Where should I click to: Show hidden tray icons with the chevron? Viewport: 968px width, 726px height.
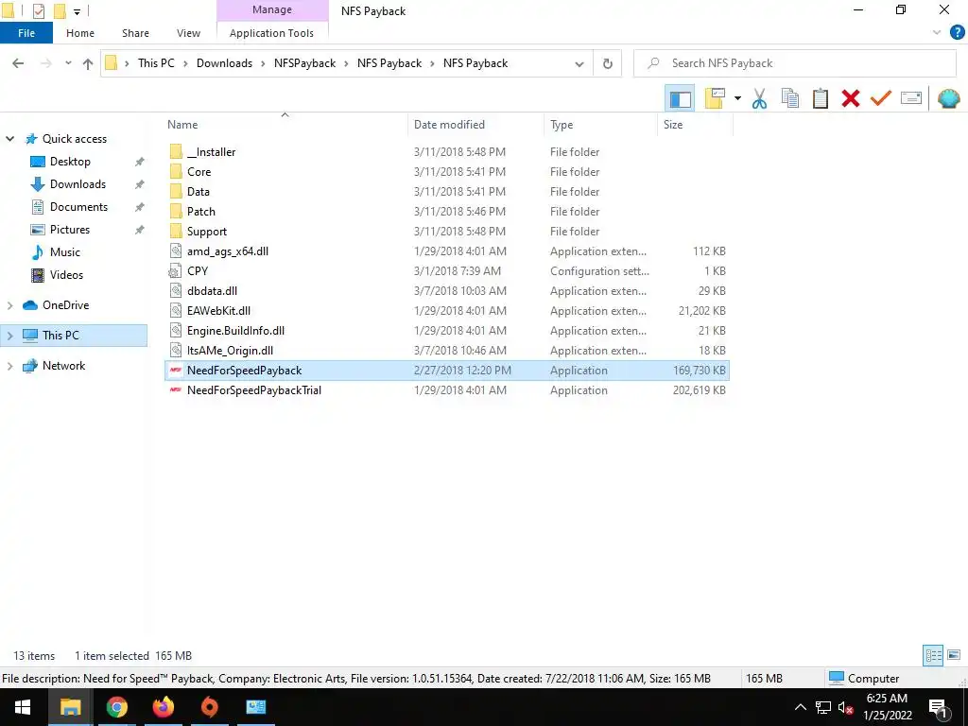pyautogui.click(x=800, y=707)
